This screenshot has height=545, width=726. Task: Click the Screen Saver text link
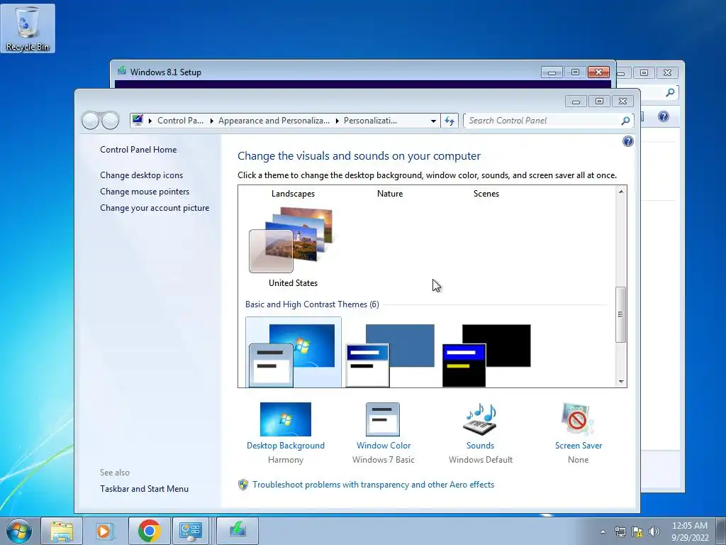[579, 446]
